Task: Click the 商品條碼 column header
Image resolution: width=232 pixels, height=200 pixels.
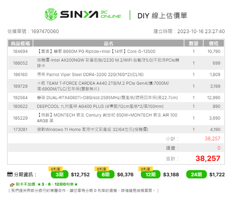Action: [x=20, y=44]
